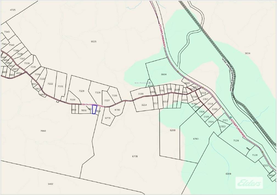Select parcel number 7333
Screen dimensions: 277x195
(x=42, y=79)
